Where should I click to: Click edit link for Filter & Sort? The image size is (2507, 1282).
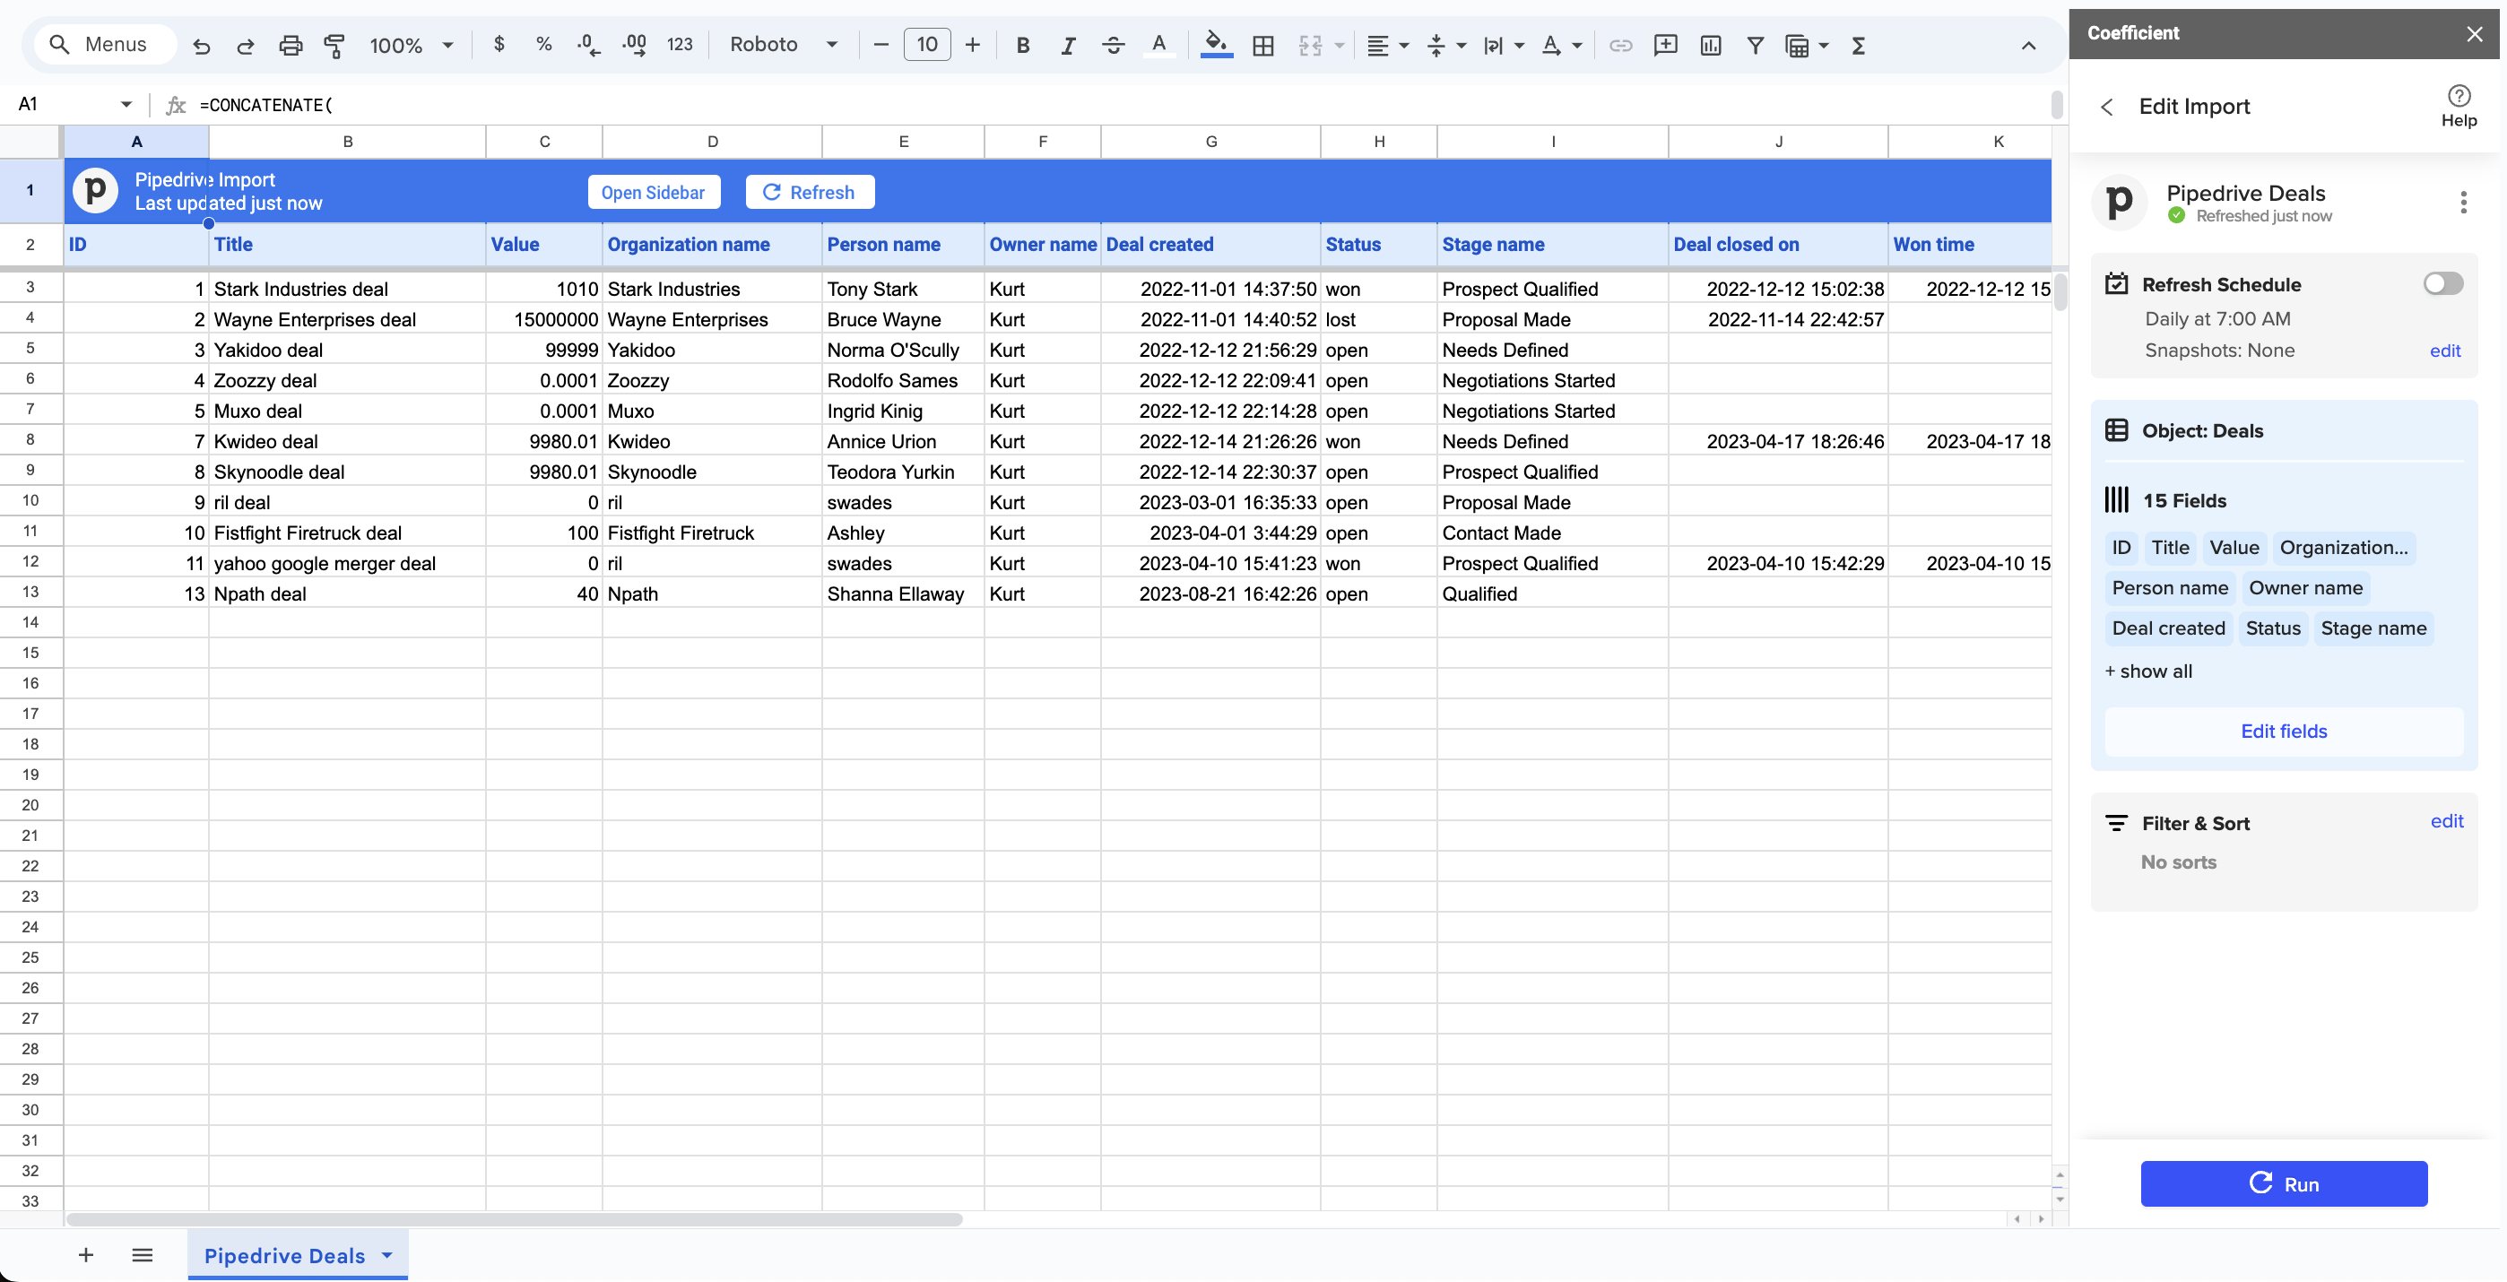(2447, 820)
